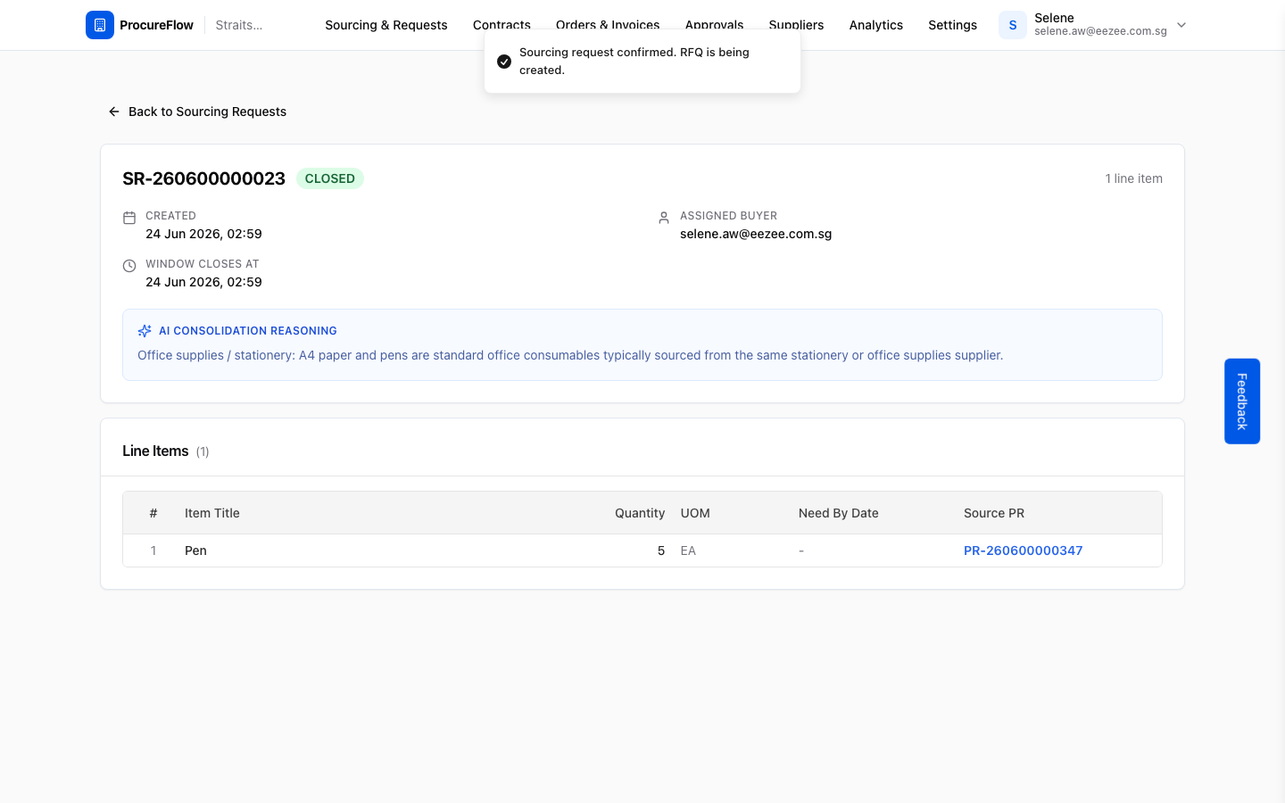Click the back arrow icon
This screenshot has height=803, width=1285.
point(114,112)
